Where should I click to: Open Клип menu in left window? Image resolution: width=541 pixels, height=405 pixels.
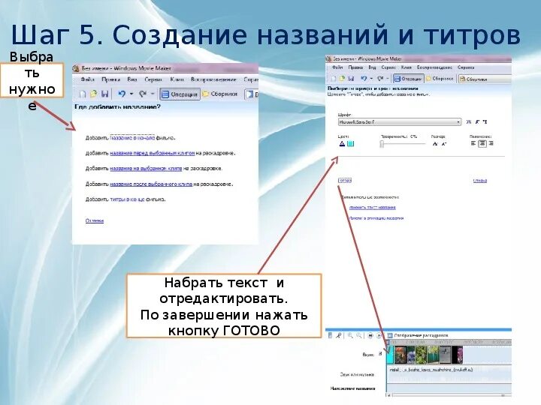click(x=177, y=79)
